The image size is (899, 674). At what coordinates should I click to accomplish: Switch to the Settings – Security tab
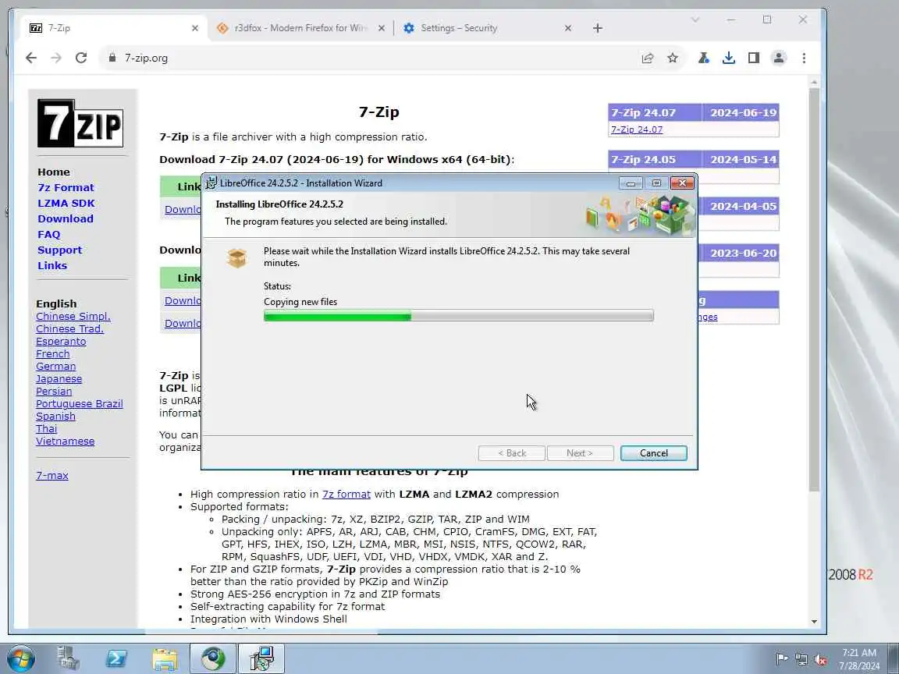[487, 28]
